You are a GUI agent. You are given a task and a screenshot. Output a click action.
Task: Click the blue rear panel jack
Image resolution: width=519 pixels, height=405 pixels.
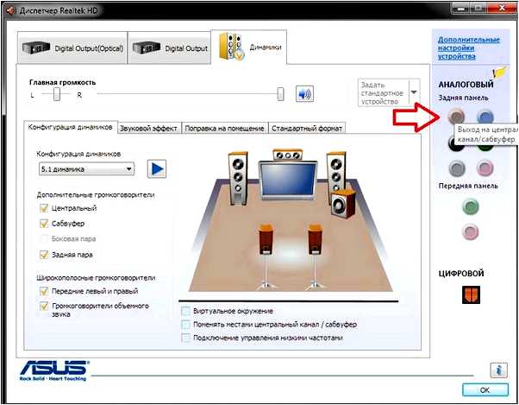point(485,117)
